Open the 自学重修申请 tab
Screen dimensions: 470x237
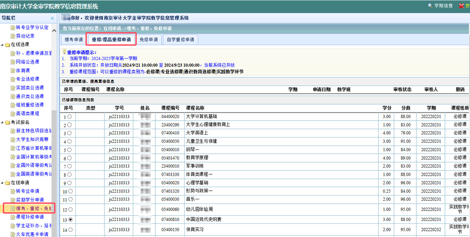(180, 40)
